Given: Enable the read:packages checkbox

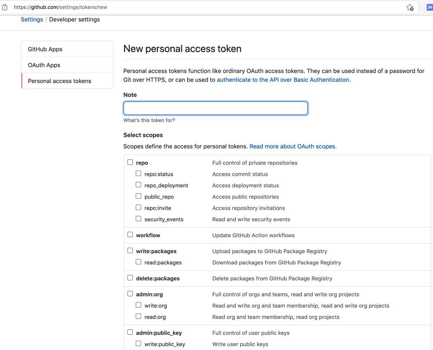Looking at the screenshot, I should coord(138,262).
